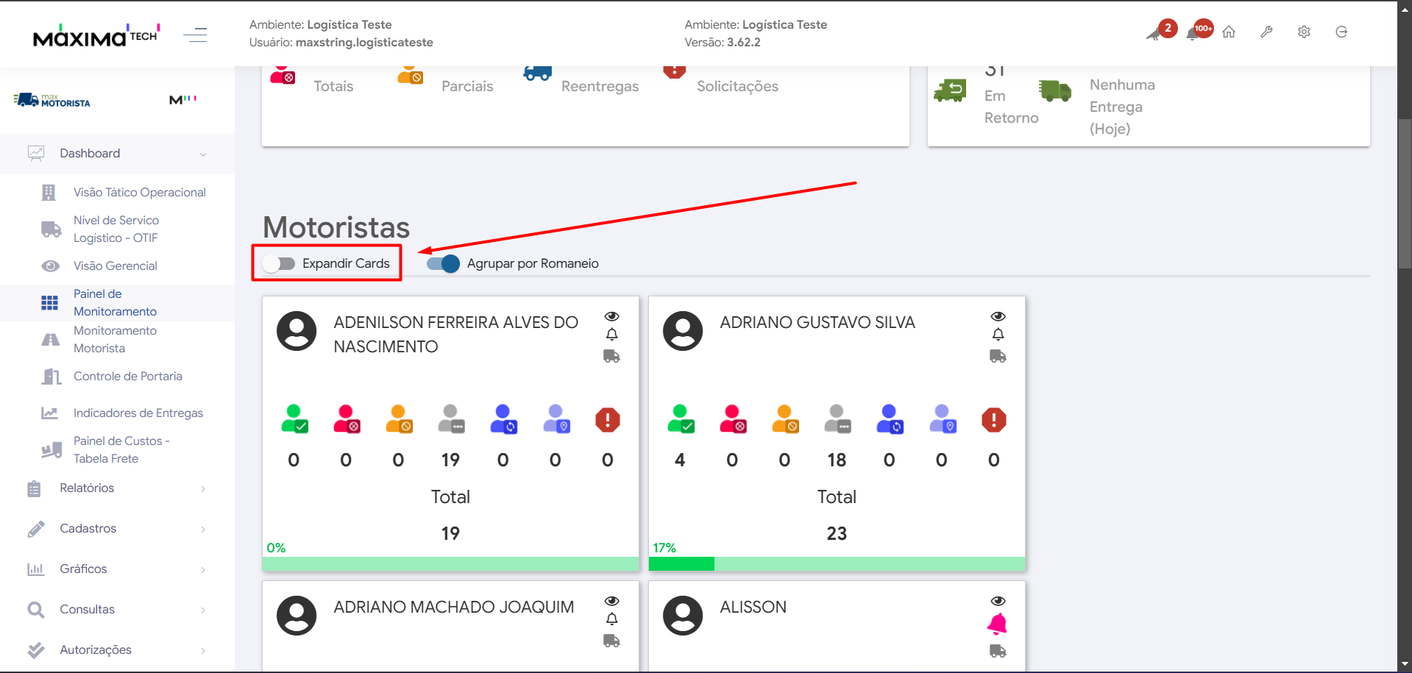
Task: Click the maxMotorista logo in sidebar
Action: click(x=52, y=100)
